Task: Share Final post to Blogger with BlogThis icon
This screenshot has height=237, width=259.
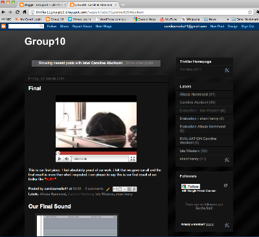Action: coord(120,189)
